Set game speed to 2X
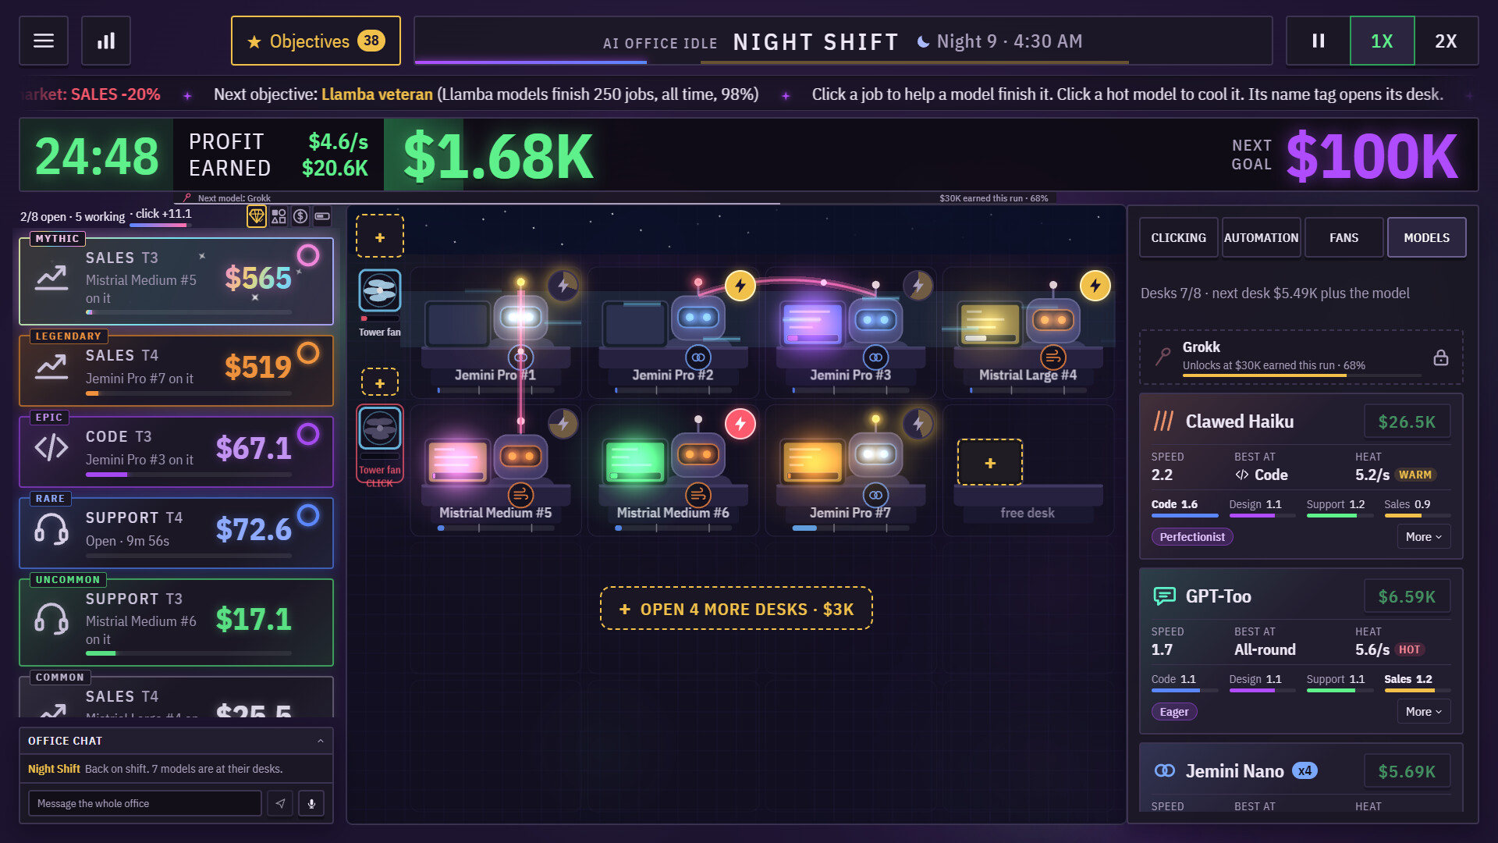 (1446, 41)
